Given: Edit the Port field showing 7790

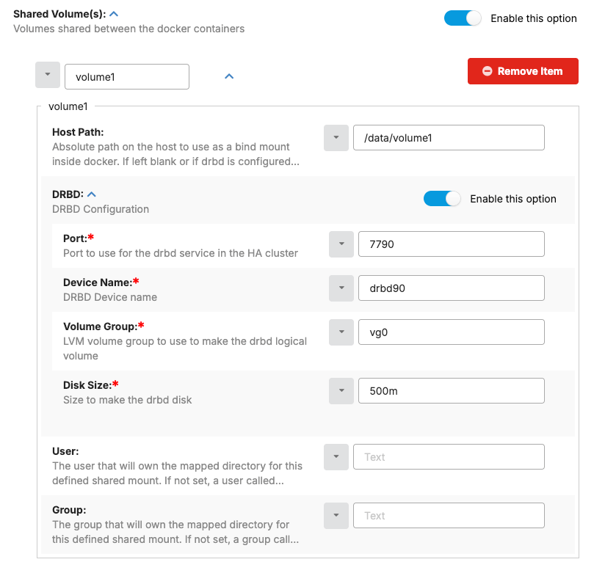Looking at the screenshot, I should tap(451, 244).
